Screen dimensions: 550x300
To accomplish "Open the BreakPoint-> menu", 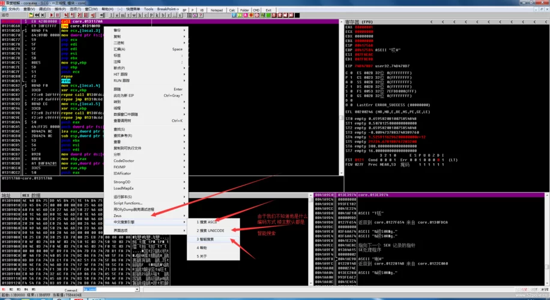I will [x=168, y=9].
